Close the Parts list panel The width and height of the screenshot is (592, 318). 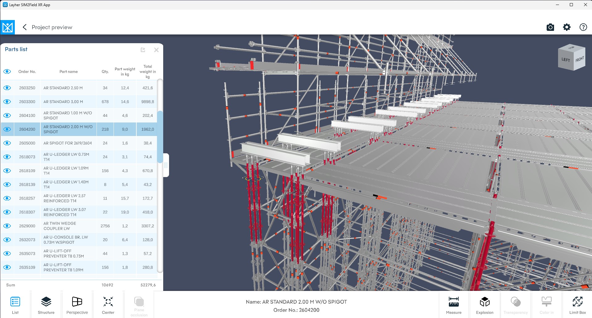[156, 50]
